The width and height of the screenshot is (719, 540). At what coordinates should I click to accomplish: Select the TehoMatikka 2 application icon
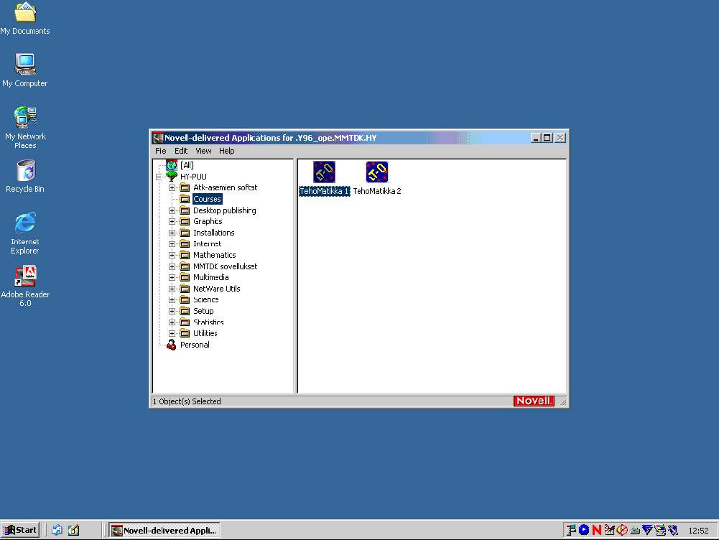(x=377, y=172)
